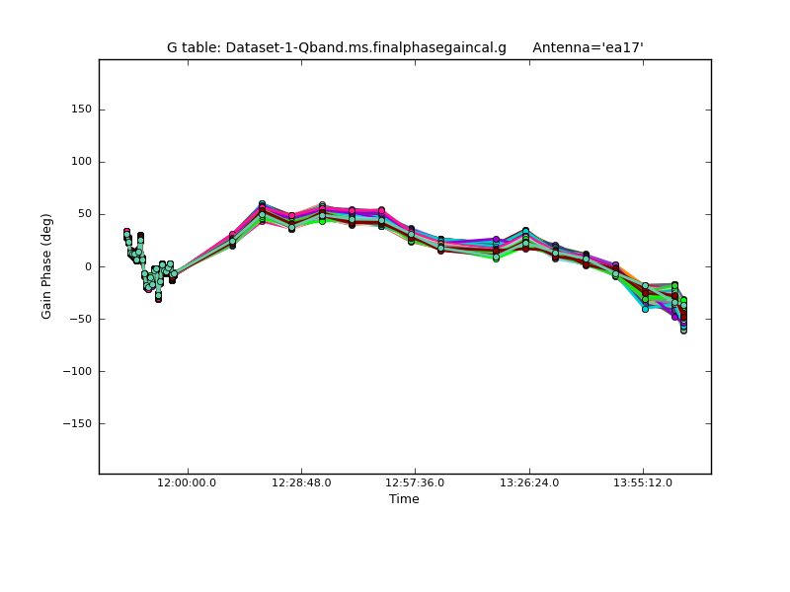Click the 13:26:24.0 time tick label
The height and width of the screenshot is (592, 790).
529,482
